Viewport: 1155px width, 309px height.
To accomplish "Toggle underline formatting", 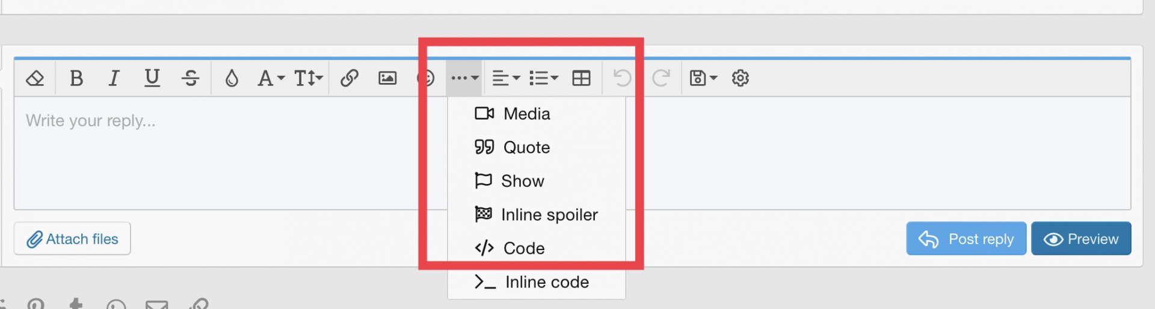I will pyautogui.click(x=152, y=78).
